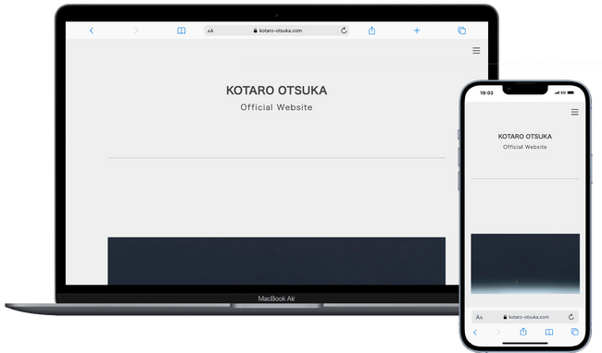Click the forward arrow in MacBook browser toolbar
Image resolution: width=602 pixels, height=353 pixels.
(136, 30)
